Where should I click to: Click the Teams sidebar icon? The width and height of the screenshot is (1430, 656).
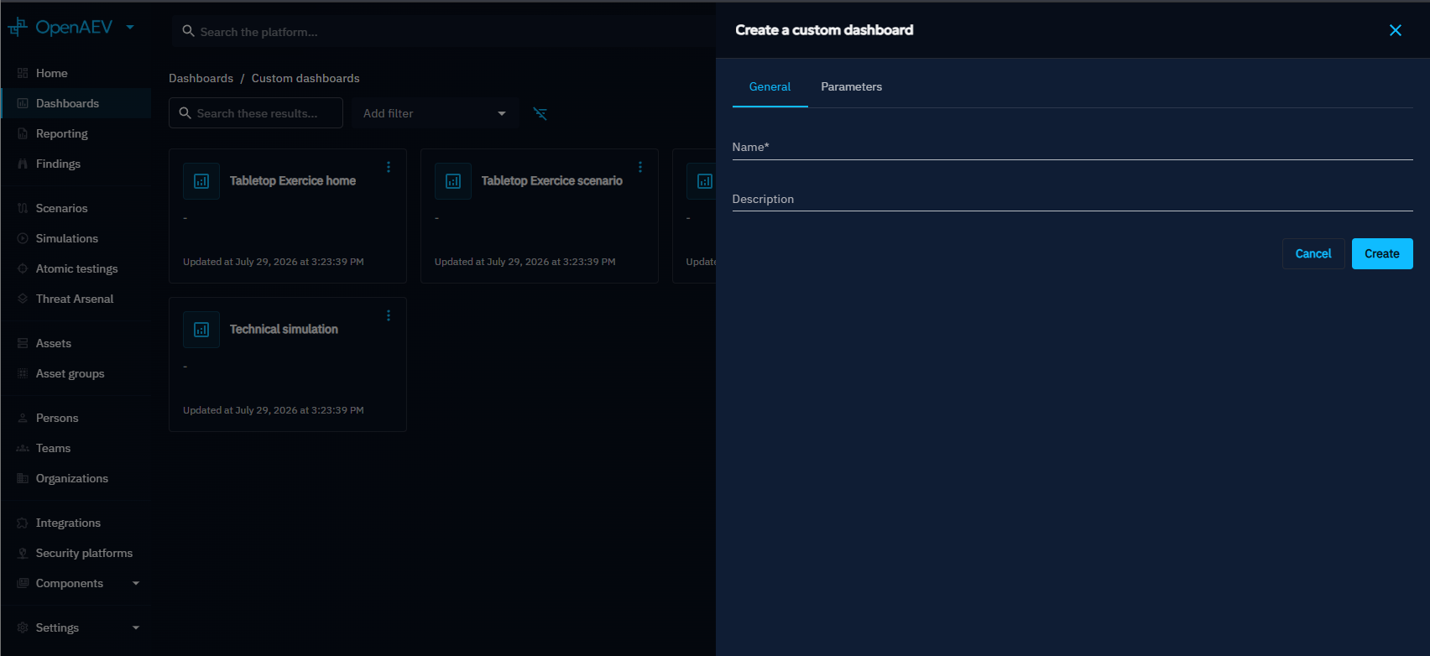pyautogui.click(x=23, y=448)
